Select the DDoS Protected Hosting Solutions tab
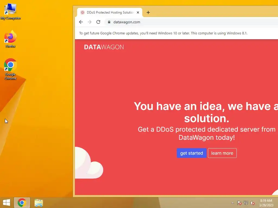The image size is (278, 208). tap(110, 12)
